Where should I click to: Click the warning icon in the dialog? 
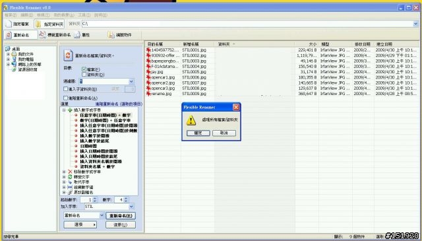pyautogui.click(x=191, y=120)
